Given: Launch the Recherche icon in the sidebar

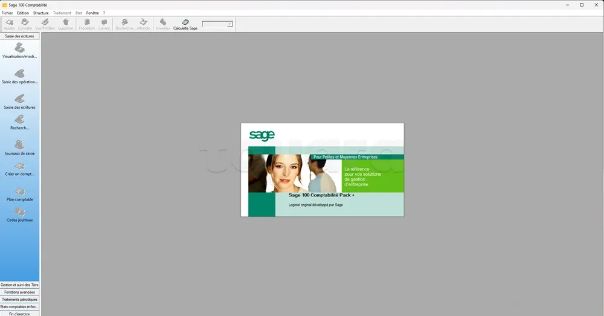Looking at the screenshot, I should point(19,120).
